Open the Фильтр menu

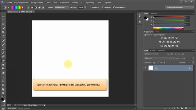point(75,2)
